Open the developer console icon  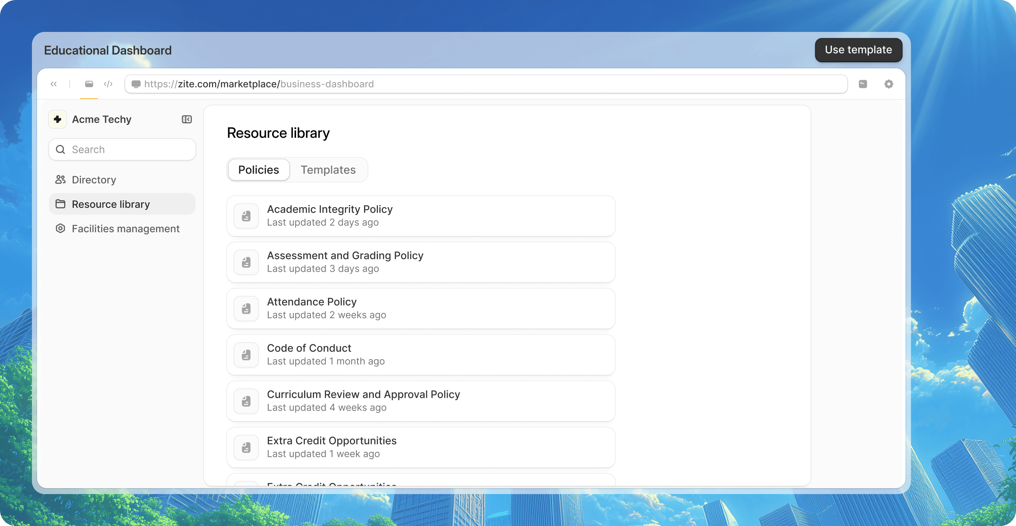pos(863,84)
